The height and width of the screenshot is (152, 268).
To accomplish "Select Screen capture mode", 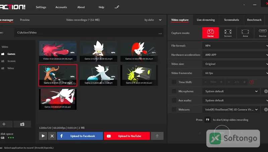I will (x=228, y=33).
